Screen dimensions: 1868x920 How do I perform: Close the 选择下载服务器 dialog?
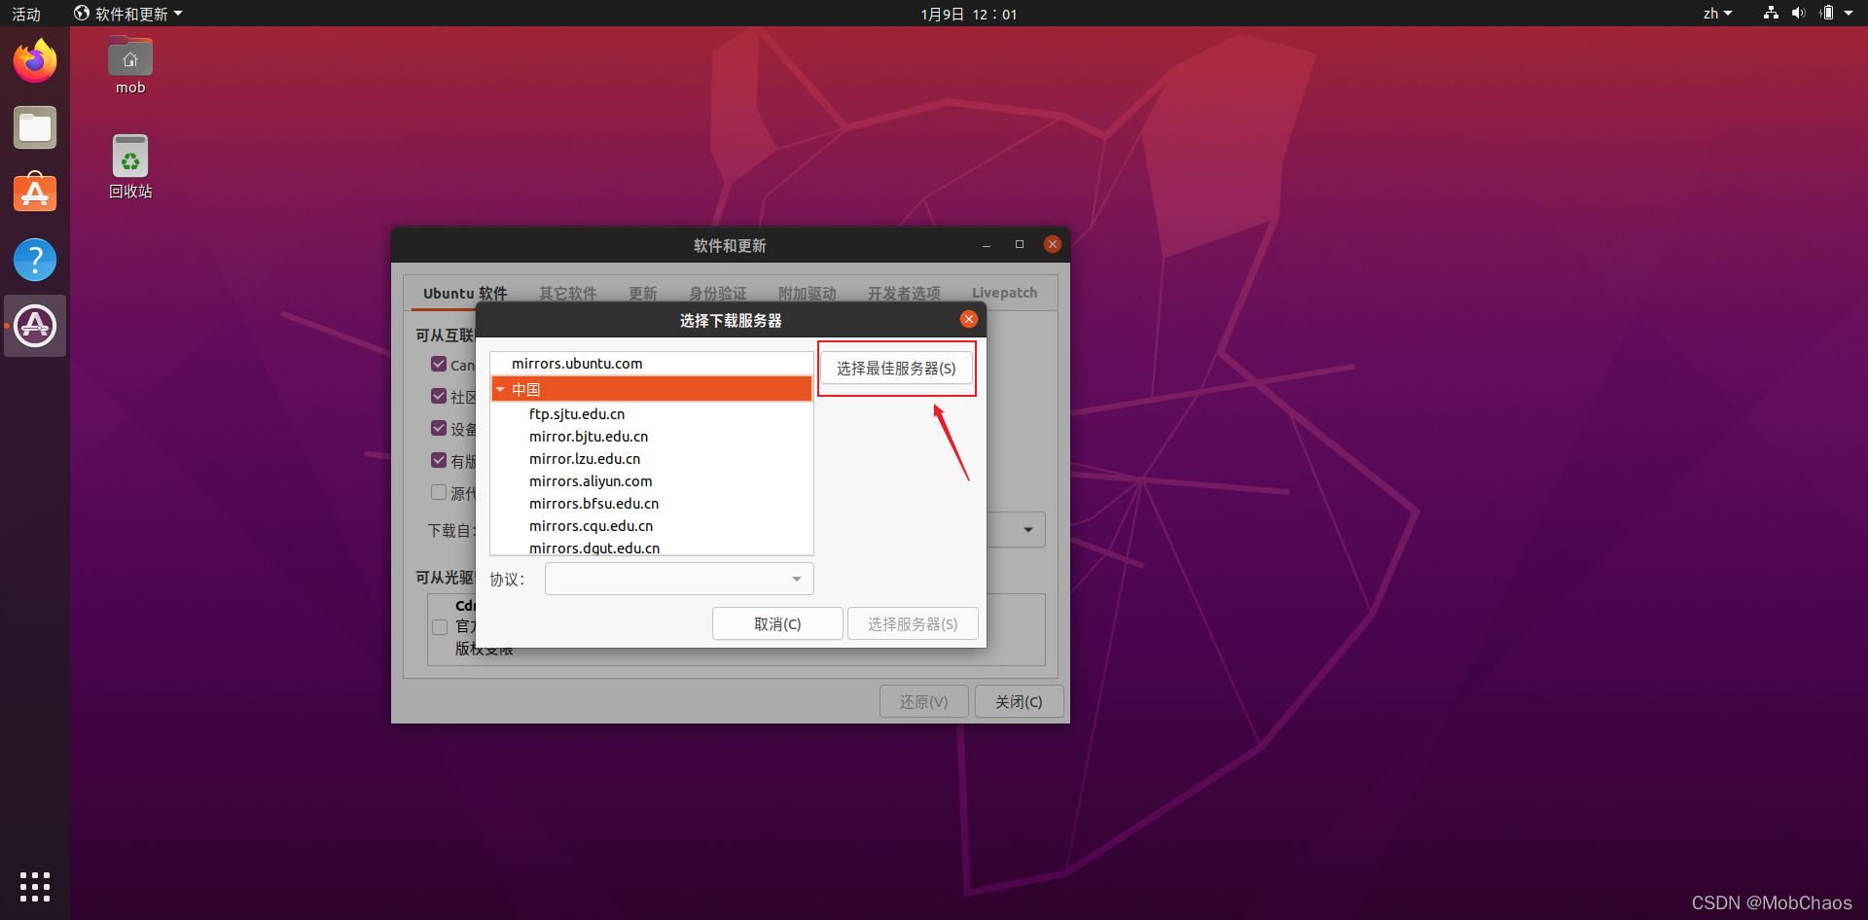(969, 319)
